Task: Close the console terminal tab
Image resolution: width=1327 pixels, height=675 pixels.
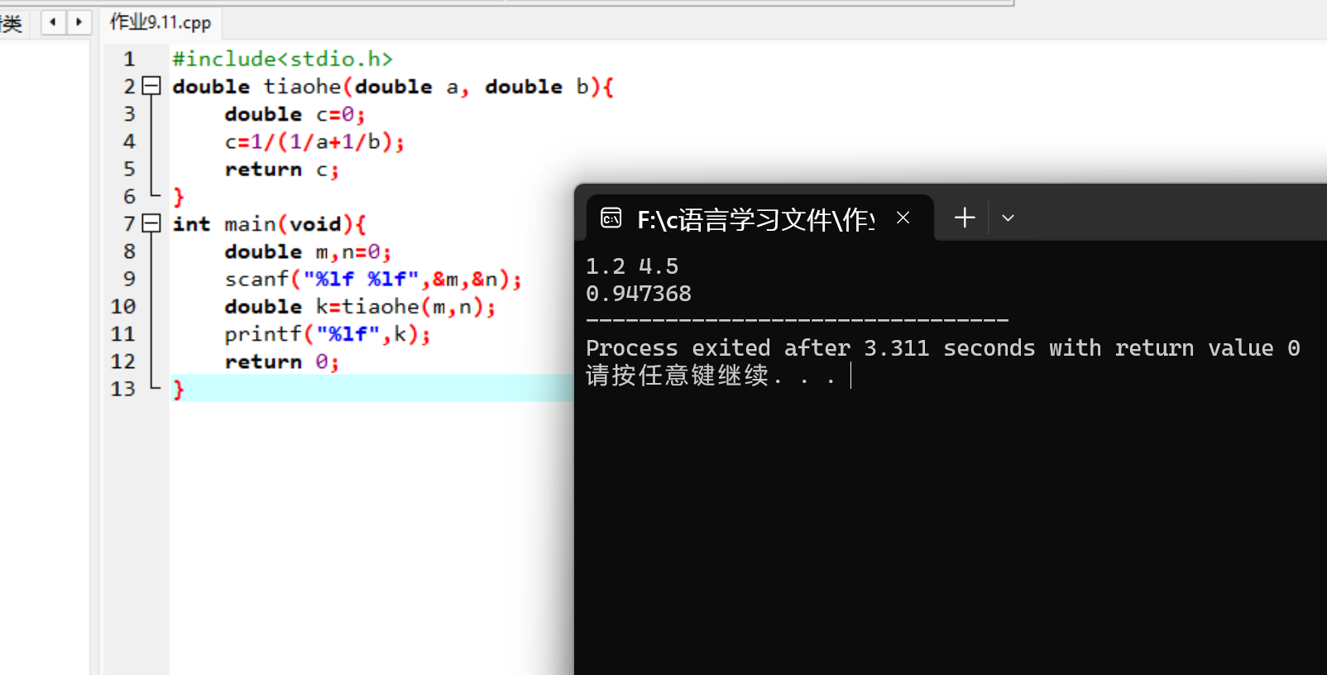Action: point(903,218)
